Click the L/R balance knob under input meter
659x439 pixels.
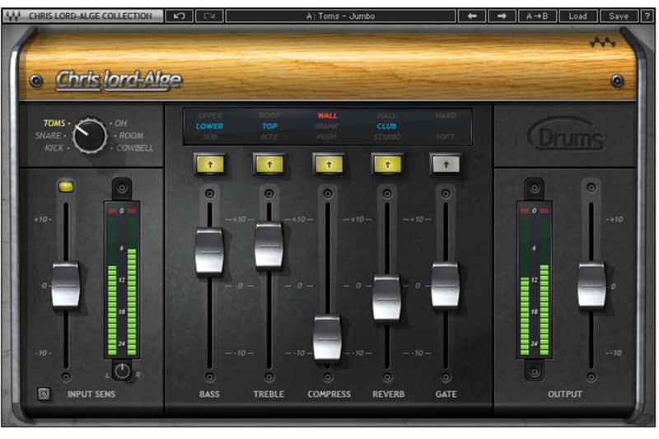point(122,371)
